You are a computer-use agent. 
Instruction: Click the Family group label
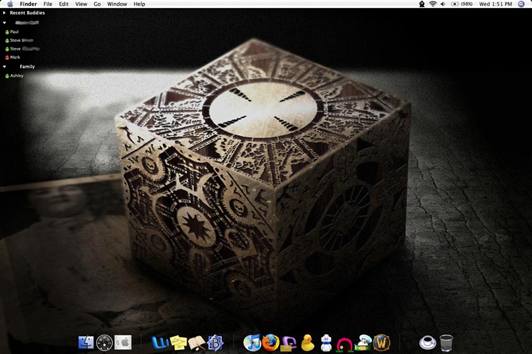pos(27,67)
